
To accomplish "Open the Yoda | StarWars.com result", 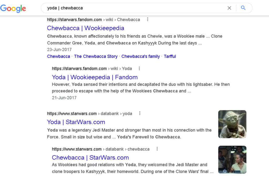I will [x=76, y=122].
